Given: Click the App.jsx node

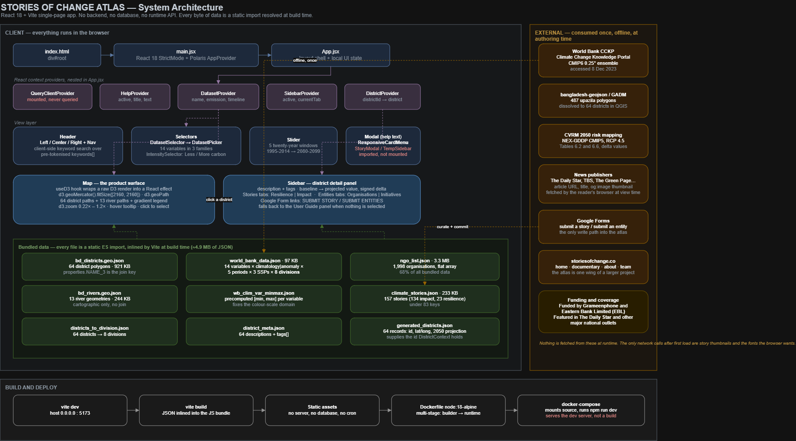Looking at the screenshot, I should (331, 55).
